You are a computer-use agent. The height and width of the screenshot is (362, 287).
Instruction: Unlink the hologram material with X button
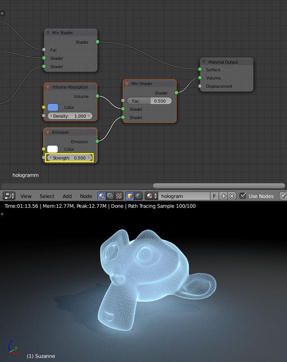coord(232,196)
